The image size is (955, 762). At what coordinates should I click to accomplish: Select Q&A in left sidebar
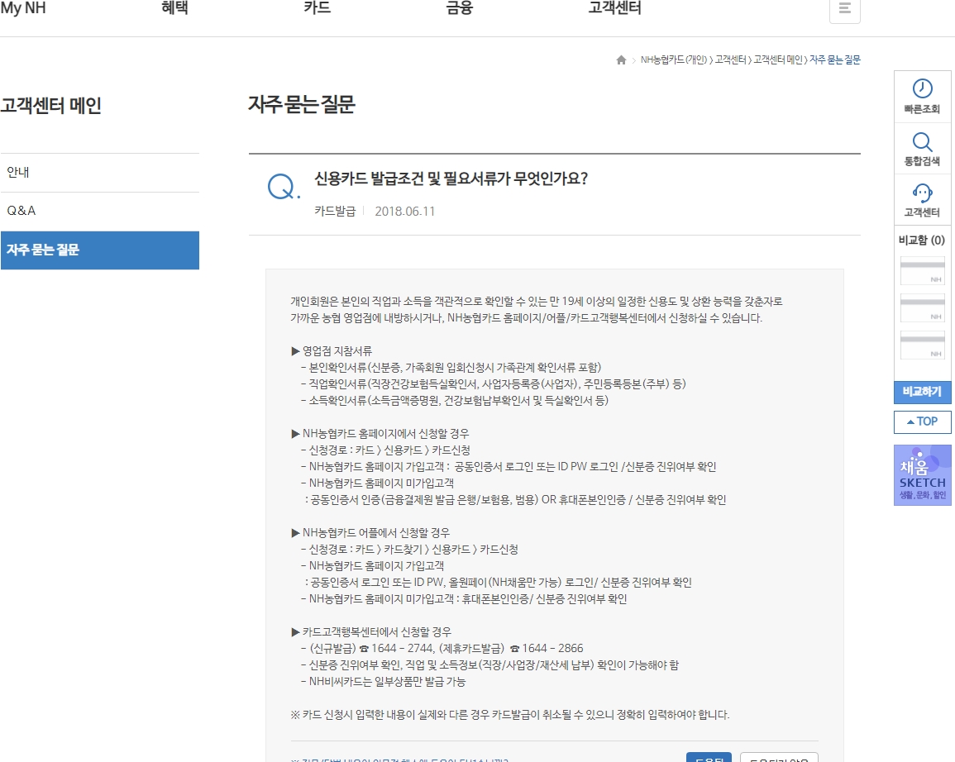click(x=100, y=211)
